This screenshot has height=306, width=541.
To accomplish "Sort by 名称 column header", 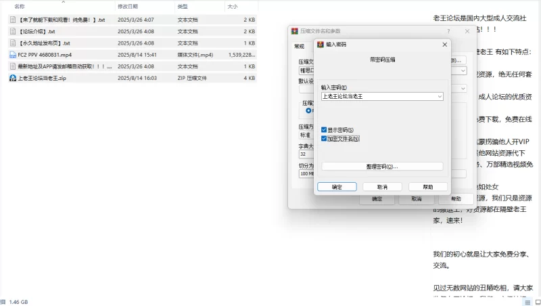I will [20, 6].
